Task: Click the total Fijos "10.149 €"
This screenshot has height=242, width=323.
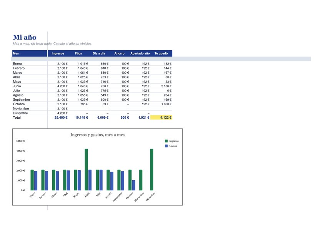Action: [x=82, y=118]
